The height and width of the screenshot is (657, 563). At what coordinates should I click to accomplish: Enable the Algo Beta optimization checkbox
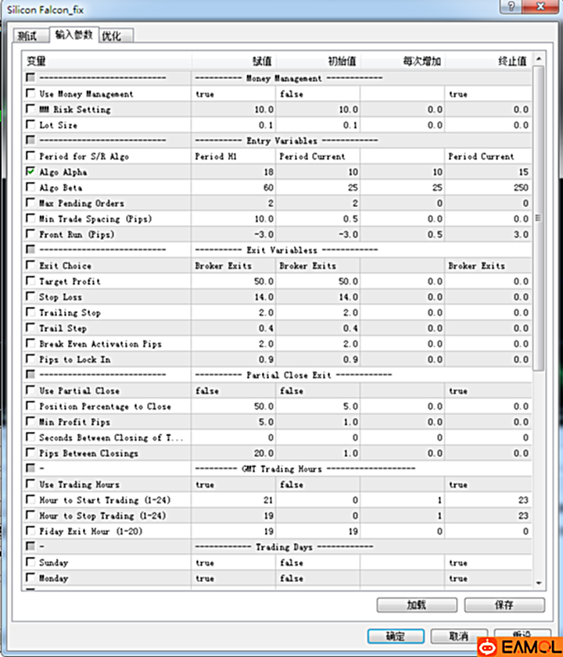30,187
